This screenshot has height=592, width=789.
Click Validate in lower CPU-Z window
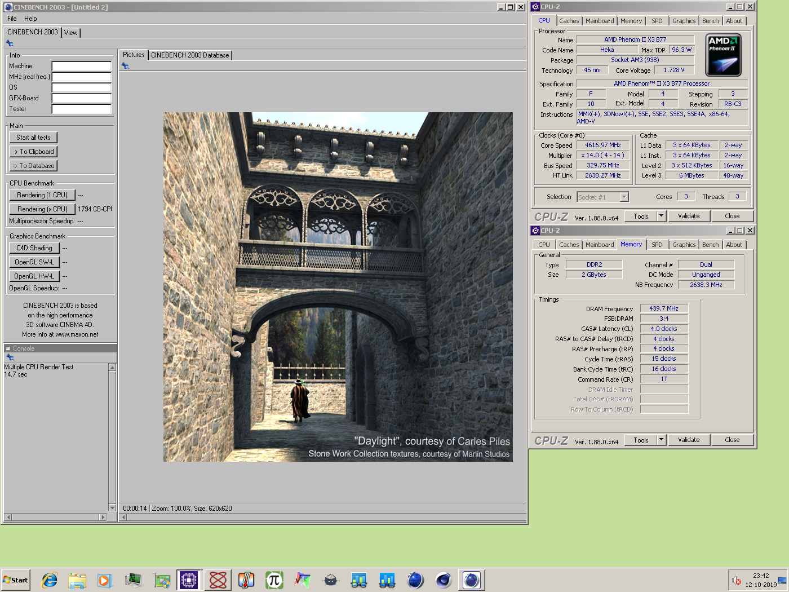point(689,440)
